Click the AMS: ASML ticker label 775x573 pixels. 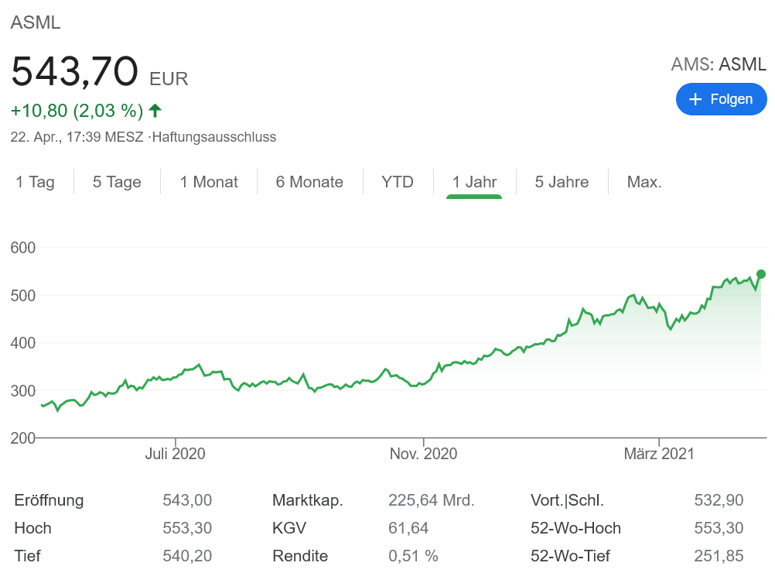tap(719, 64)
